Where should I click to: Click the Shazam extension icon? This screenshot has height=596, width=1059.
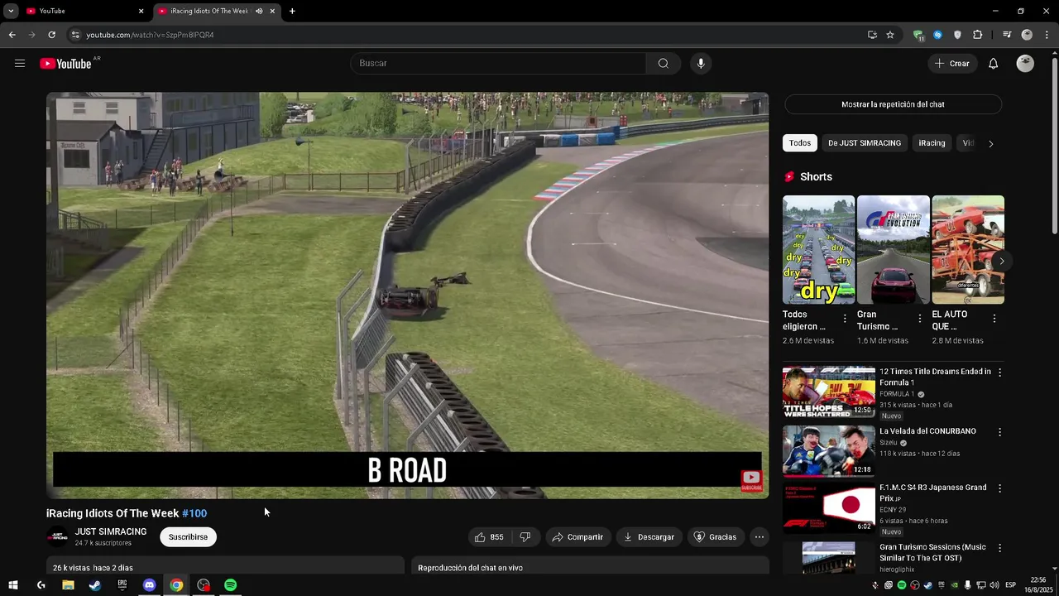click(x=937, y=35)
